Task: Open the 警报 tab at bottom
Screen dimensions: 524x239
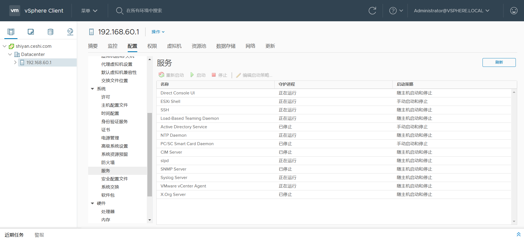Action: 39,235
